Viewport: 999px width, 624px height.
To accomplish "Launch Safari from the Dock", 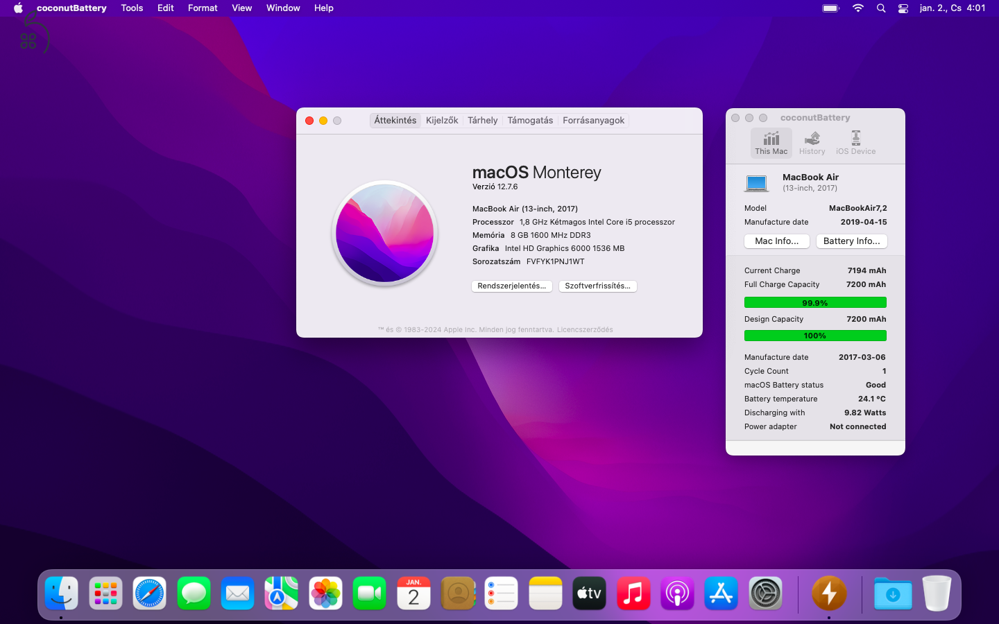I will coord(150,593).
